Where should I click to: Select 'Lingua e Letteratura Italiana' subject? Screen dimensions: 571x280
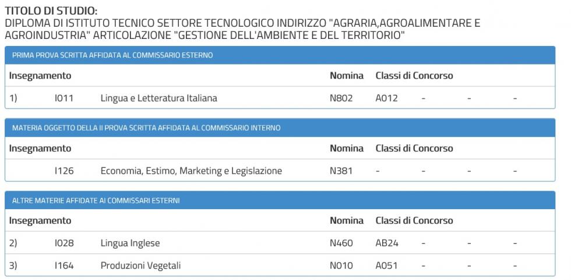coord(158,98)
